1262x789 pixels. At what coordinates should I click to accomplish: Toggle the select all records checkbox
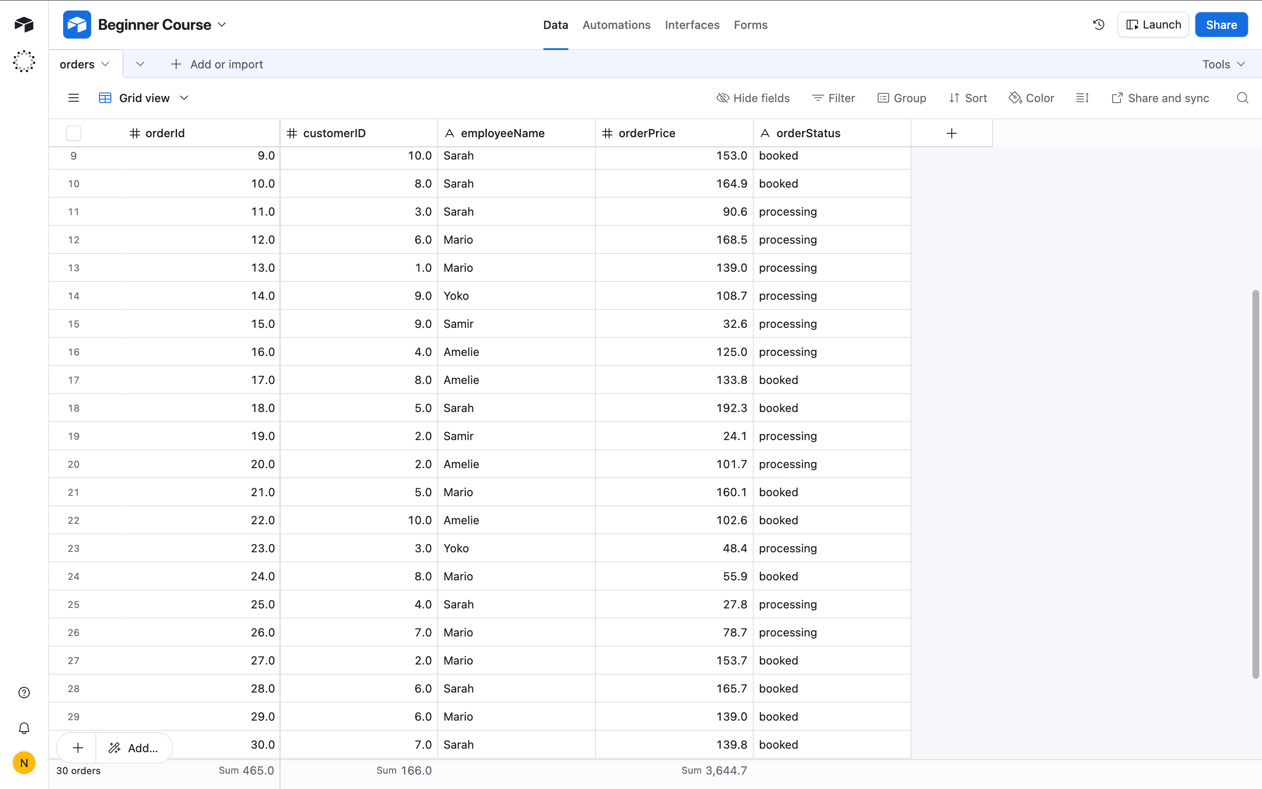pos(74,133)
